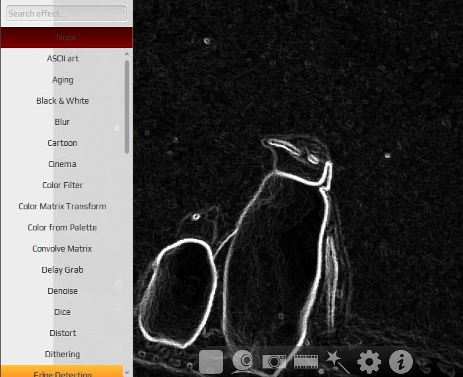Screen dimensions: 463x377
Task: Choose the Color Filter effect
Action: [63, 186]
